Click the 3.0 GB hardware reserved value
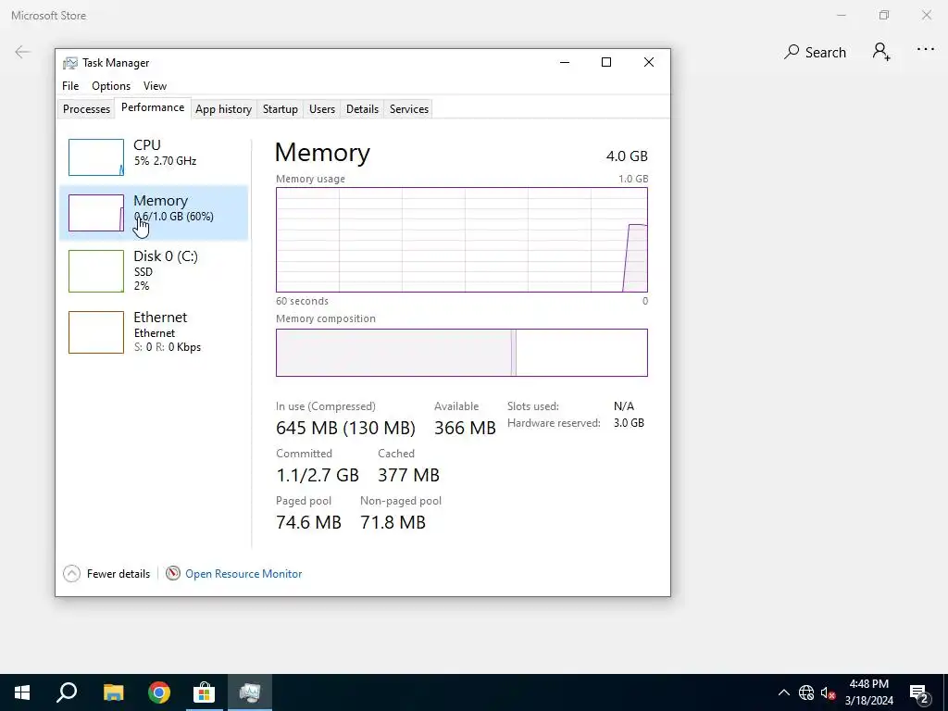948x711 pixels. coord(629,423)
